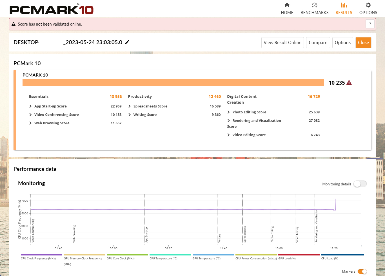
Task: Edit result name with the pencil icon
Action: click(127, 42)
